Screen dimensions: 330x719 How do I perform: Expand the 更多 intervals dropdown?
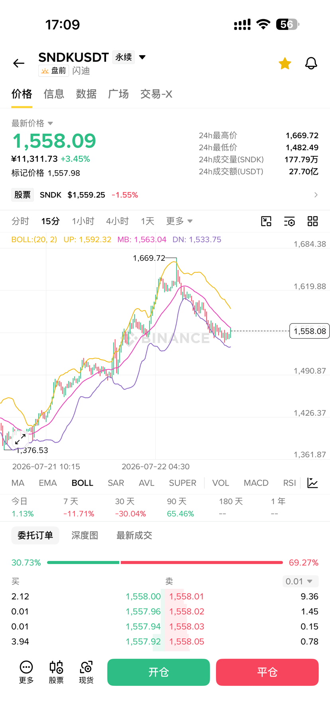point(179,221)
